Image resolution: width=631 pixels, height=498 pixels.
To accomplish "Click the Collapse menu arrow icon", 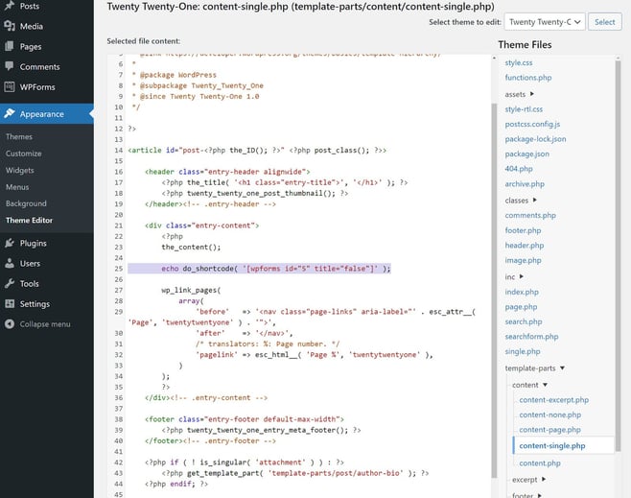I will click(10, 323).
